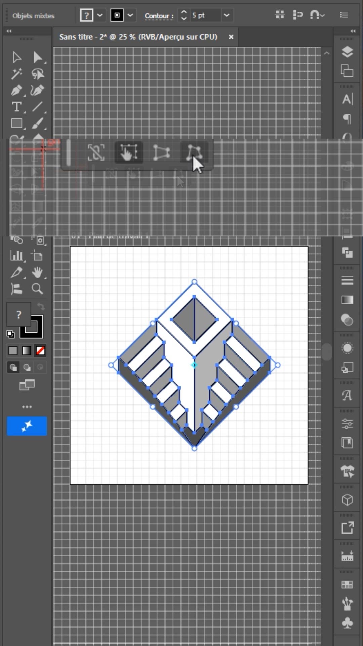Open the Paragraph panel
The image size is (363, 646).
347,118
